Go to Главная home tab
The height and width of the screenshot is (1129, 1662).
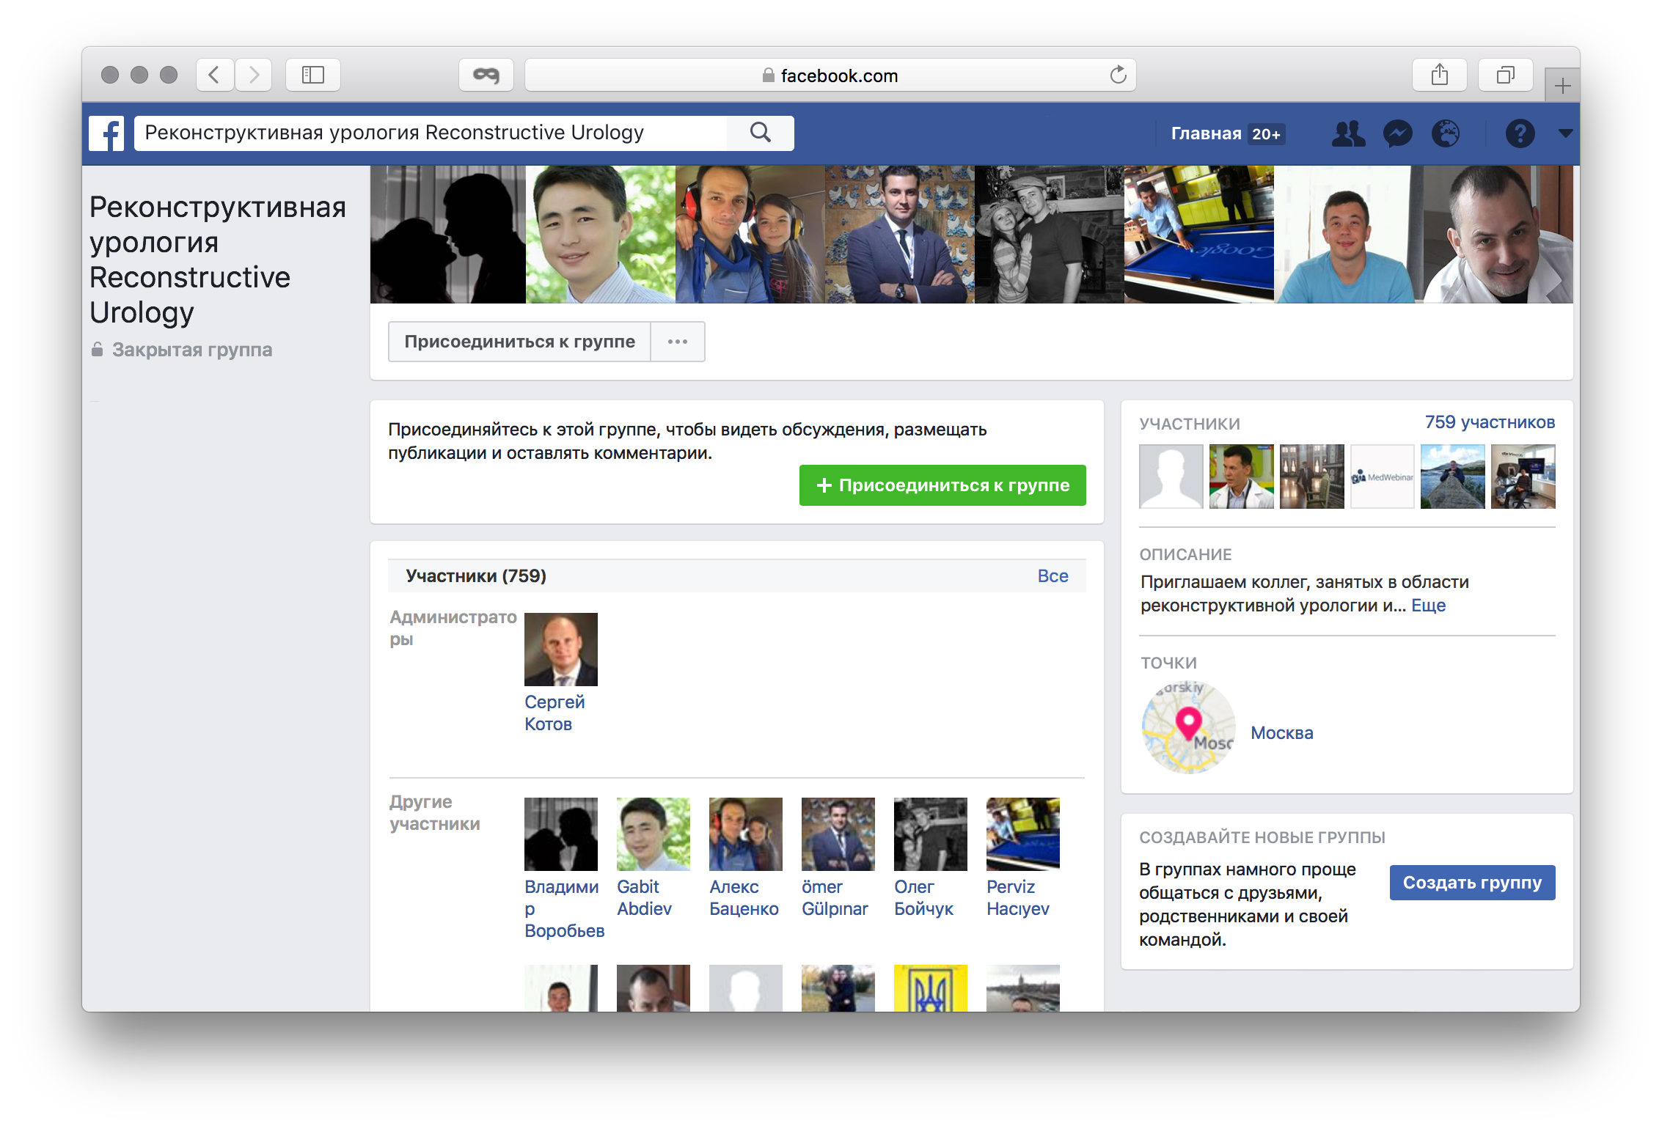click(1206, 133)
